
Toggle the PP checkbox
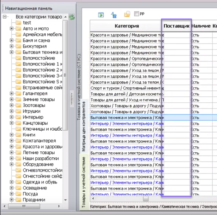[137, 14]
